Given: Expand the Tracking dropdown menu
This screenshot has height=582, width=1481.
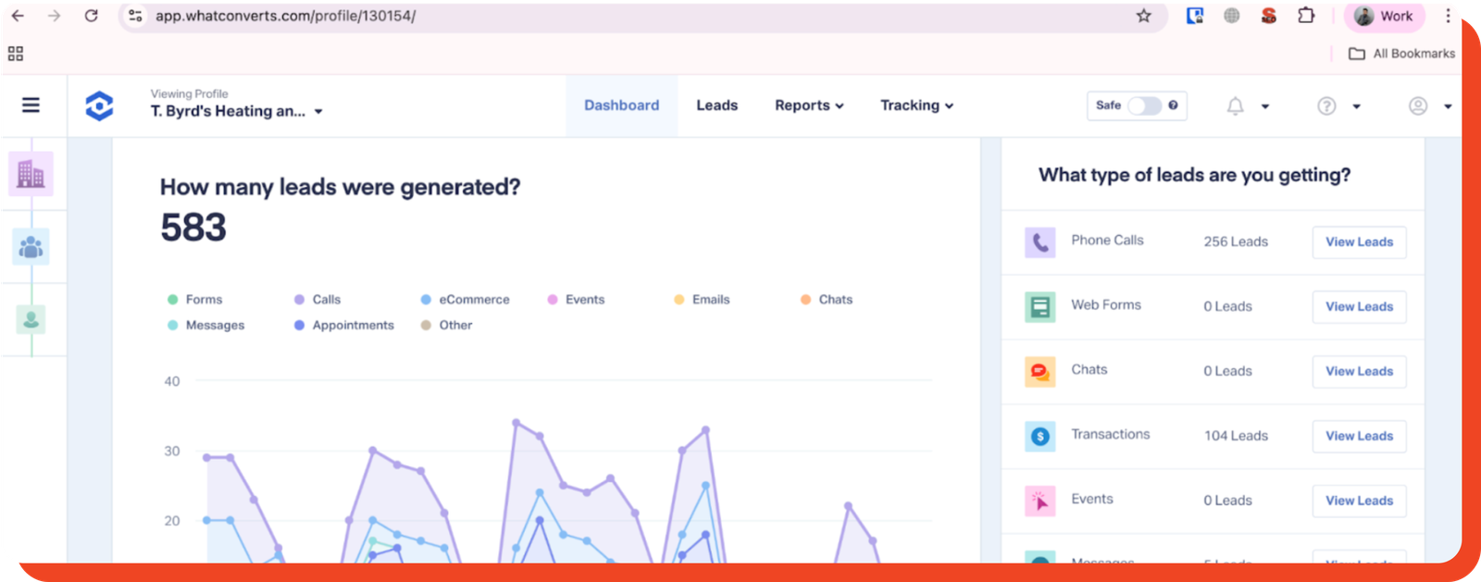Looking at the screenshot, I should point(916,105).
